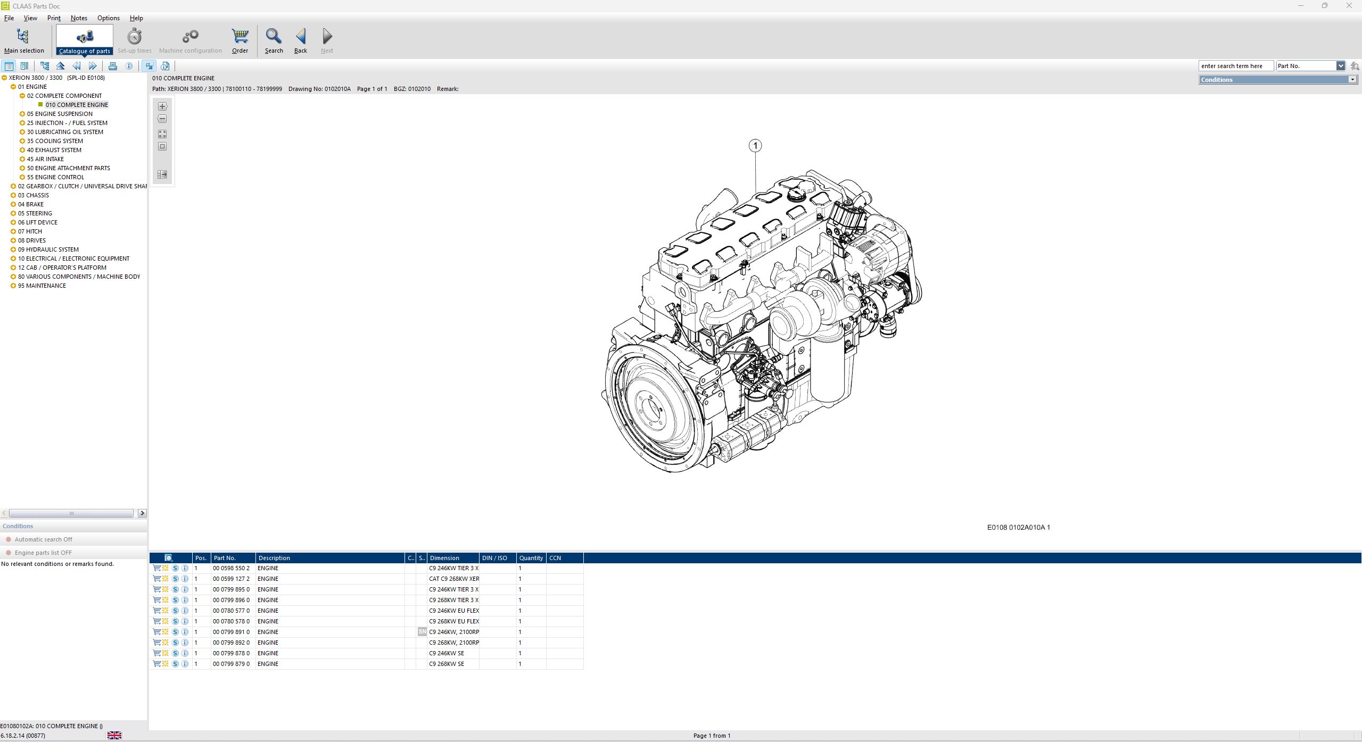Open the Main selection screen
This screenshot has height=742, width=1362.
[24, 40]
